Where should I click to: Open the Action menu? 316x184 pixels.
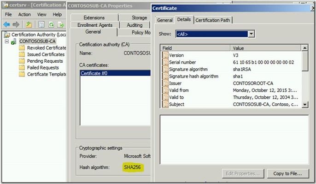24,15
